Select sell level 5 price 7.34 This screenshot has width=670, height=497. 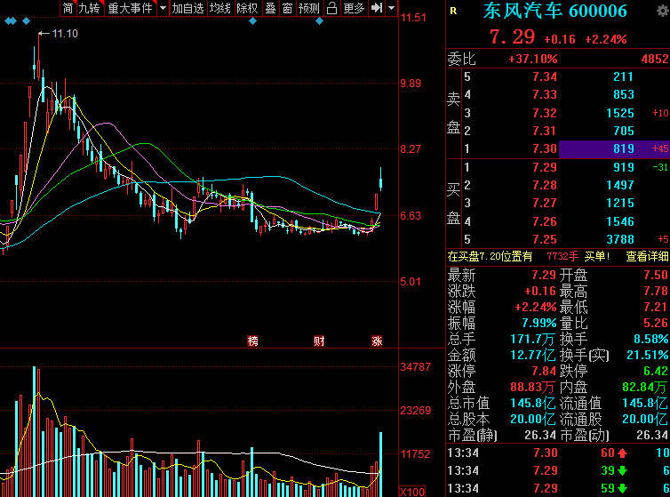click(x=545, y=77)
